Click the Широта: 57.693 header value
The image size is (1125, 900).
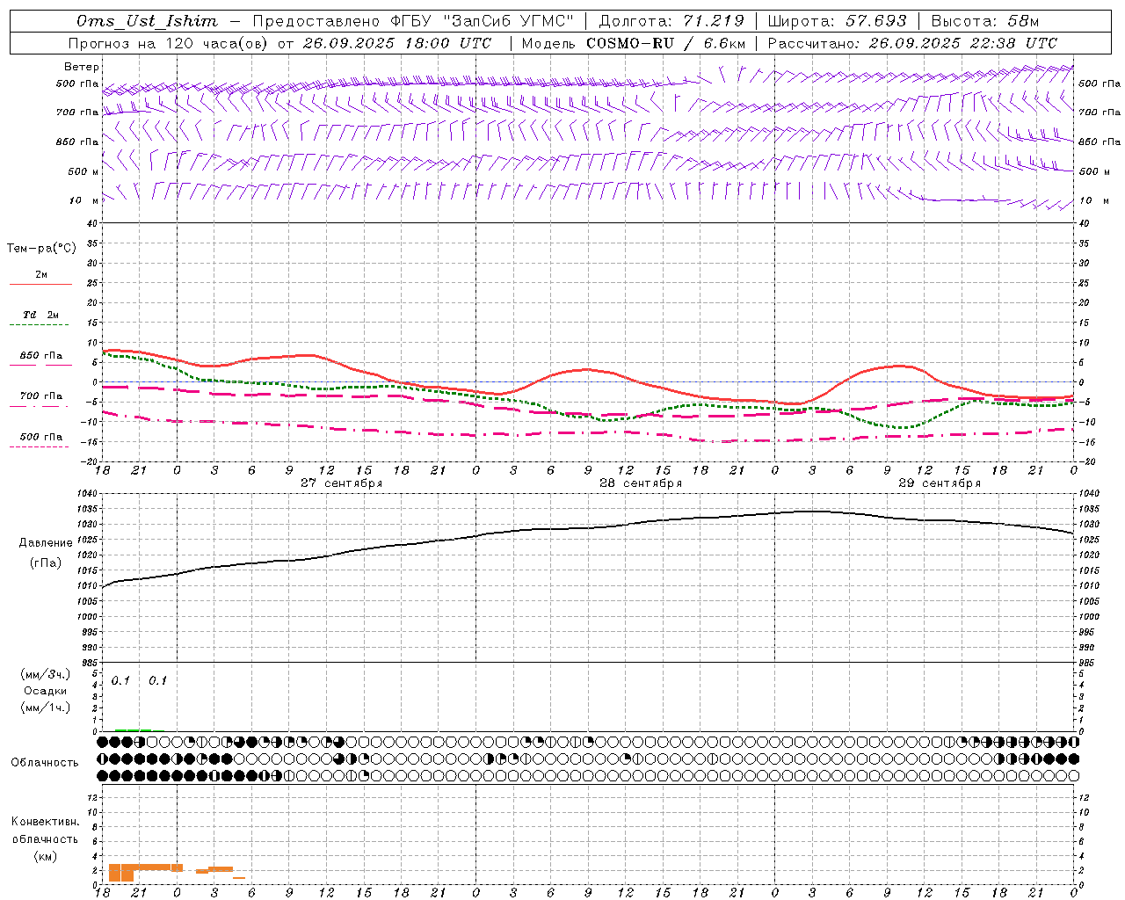837,21
